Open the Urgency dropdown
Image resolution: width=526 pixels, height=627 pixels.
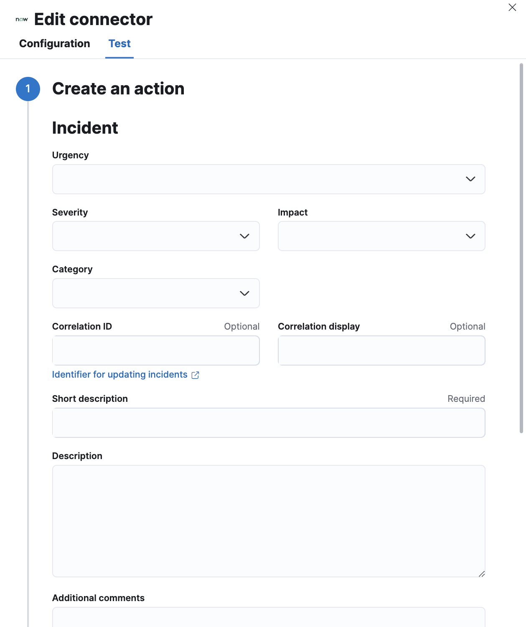point(268,179)
